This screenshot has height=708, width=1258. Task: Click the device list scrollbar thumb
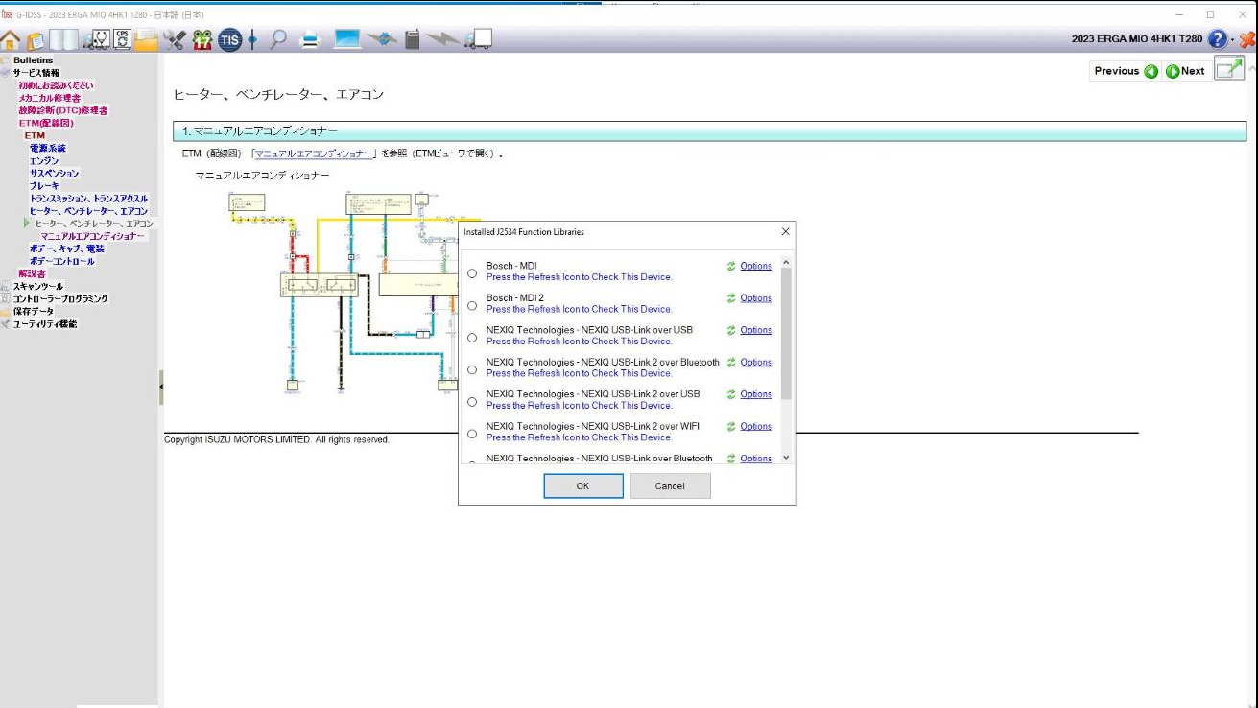pyautogui.click(x=787, y=334)
